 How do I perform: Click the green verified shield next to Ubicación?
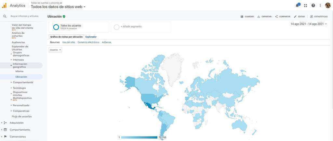coord(64,17)
